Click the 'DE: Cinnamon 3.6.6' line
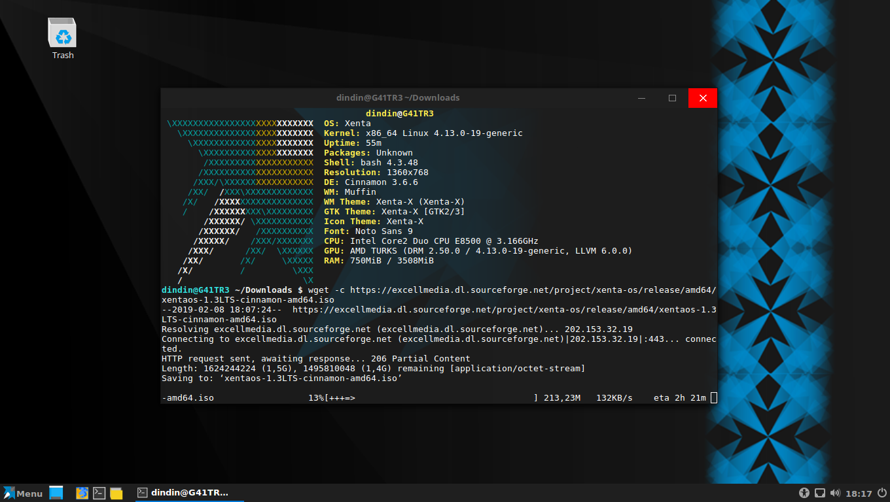The height and width of the screenshot is (502, 890). pos(371,182)
